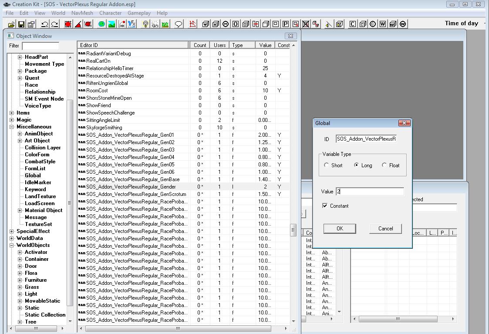The height and width of the screenshot is (334, 489).
Task: Toggle the Constant checkbox
Action: [325, 206]
